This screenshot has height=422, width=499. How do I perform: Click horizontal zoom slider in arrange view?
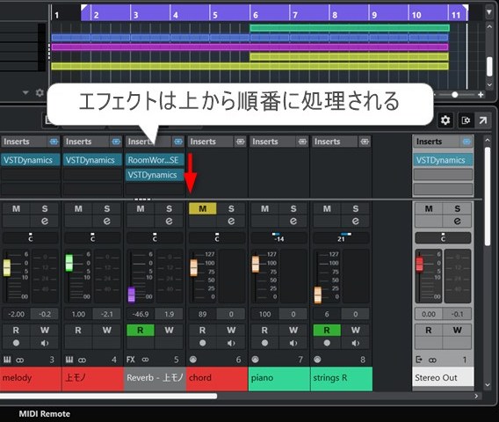pos(455,95)
